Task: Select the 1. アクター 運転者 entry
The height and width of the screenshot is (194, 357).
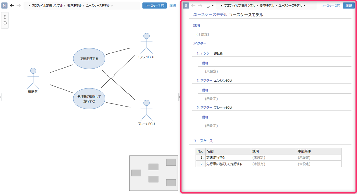Action: pos(210,53)
